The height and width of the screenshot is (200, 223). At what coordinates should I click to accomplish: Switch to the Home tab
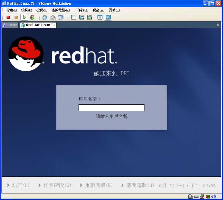[x=10, y=25]
